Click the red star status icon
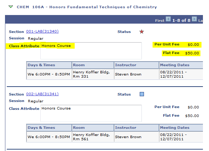 pos(141,31)
